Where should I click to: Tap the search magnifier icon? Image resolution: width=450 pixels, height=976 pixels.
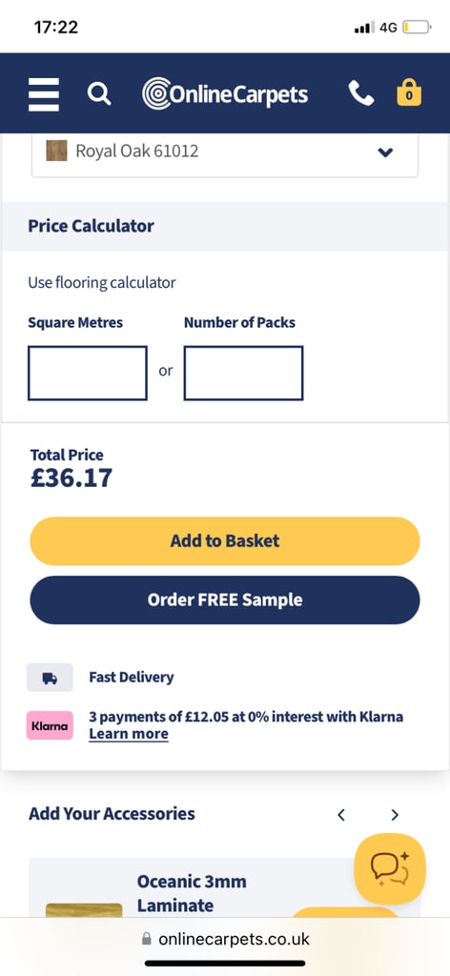click(99, 94)
